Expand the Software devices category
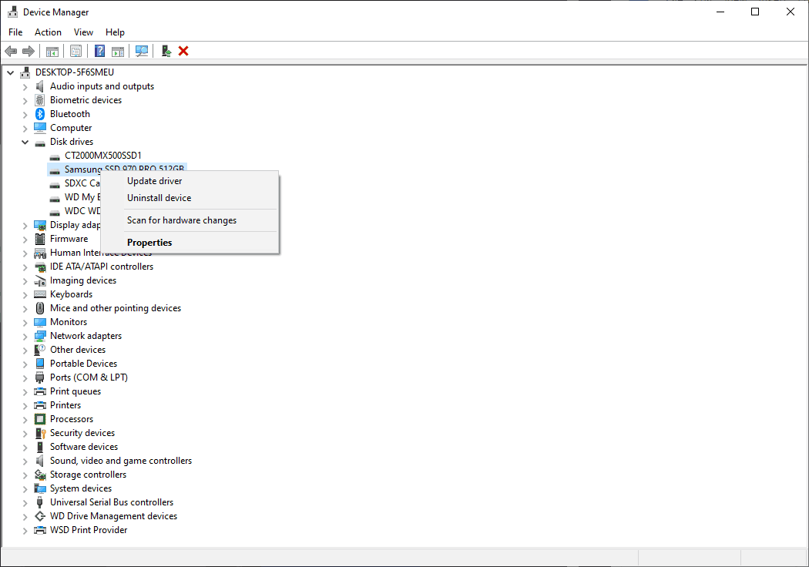The height and width of the screenshot is (567, 809). click(x=25, y=448)
